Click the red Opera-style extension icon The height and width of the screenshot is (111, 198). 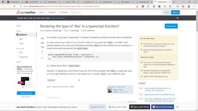tap(143, 6)
